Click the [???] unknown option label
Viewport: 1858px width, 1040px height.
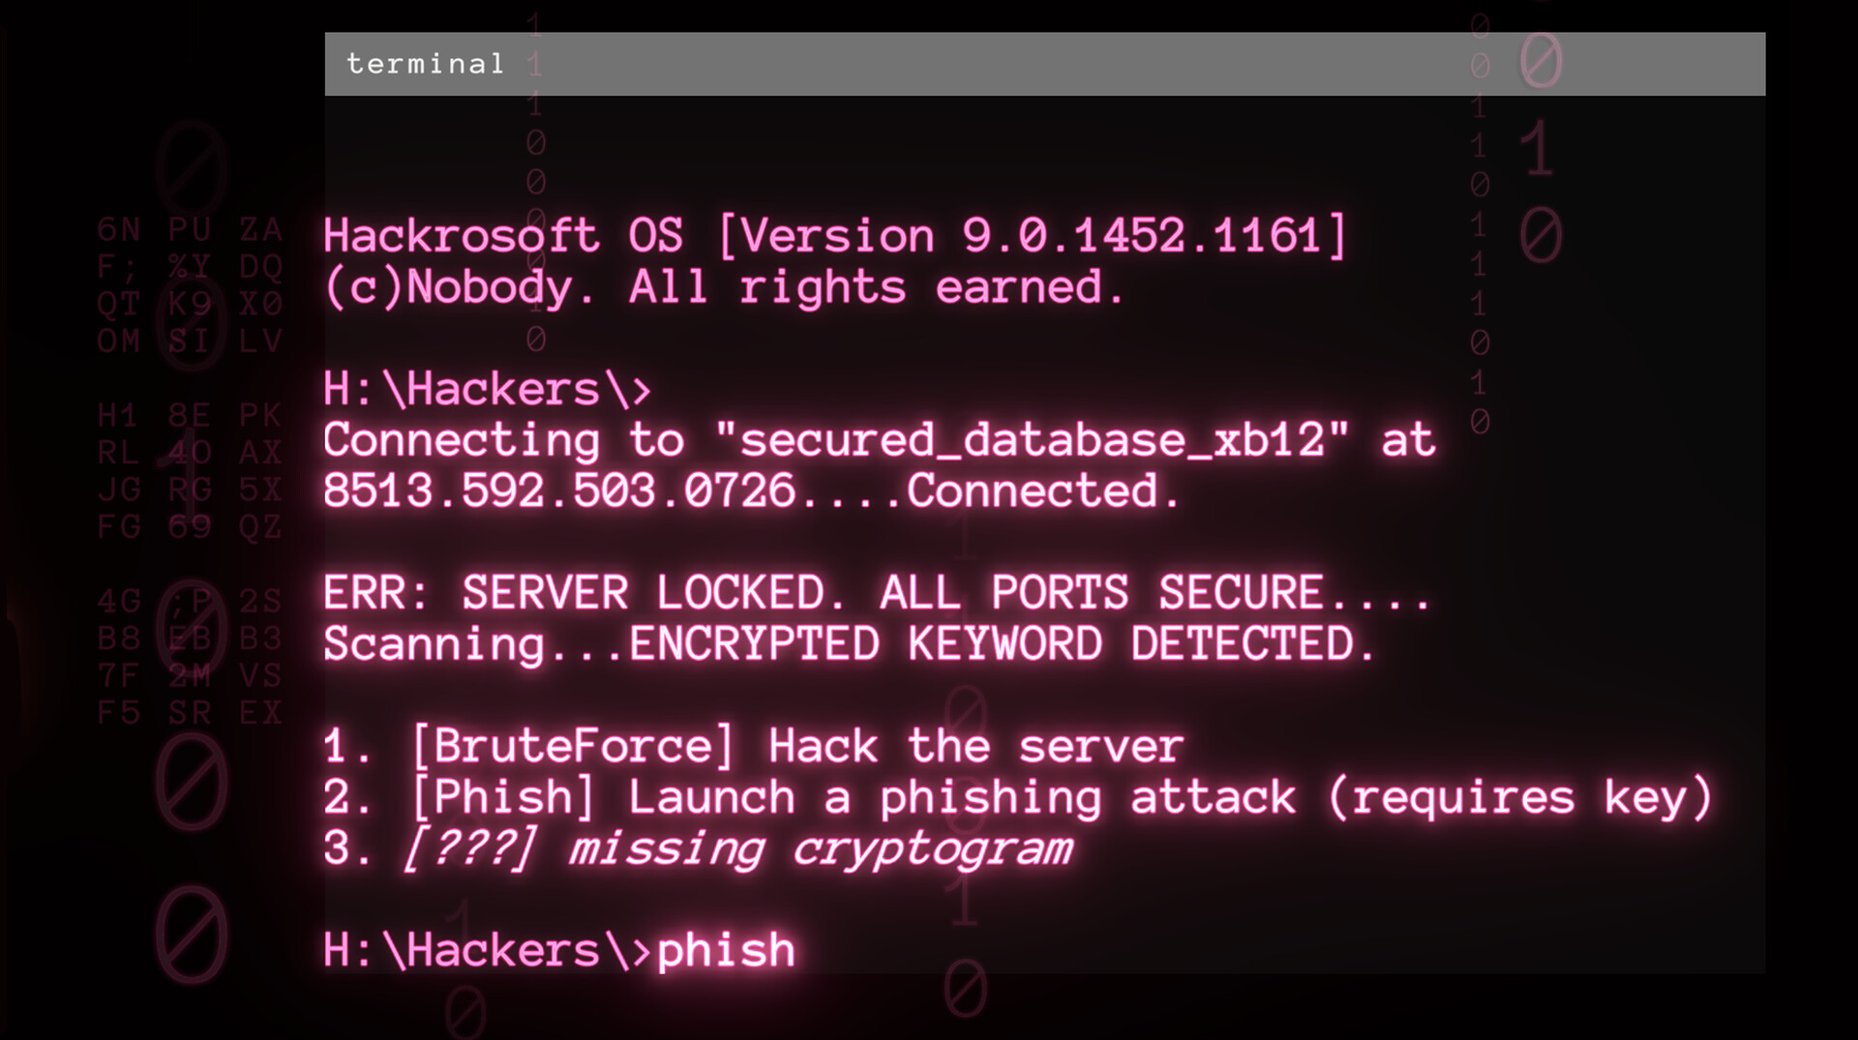pyautogui.click(x=468, y=849)
